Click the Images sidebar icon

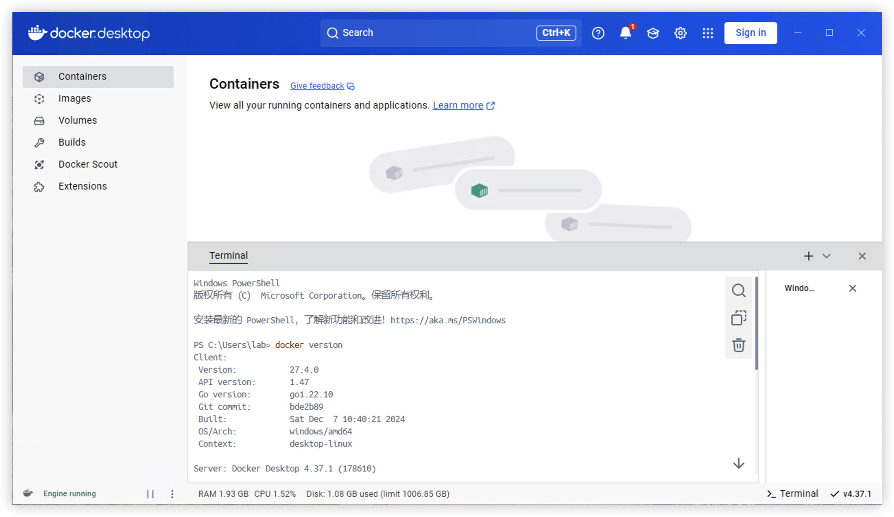pos(39,99)
